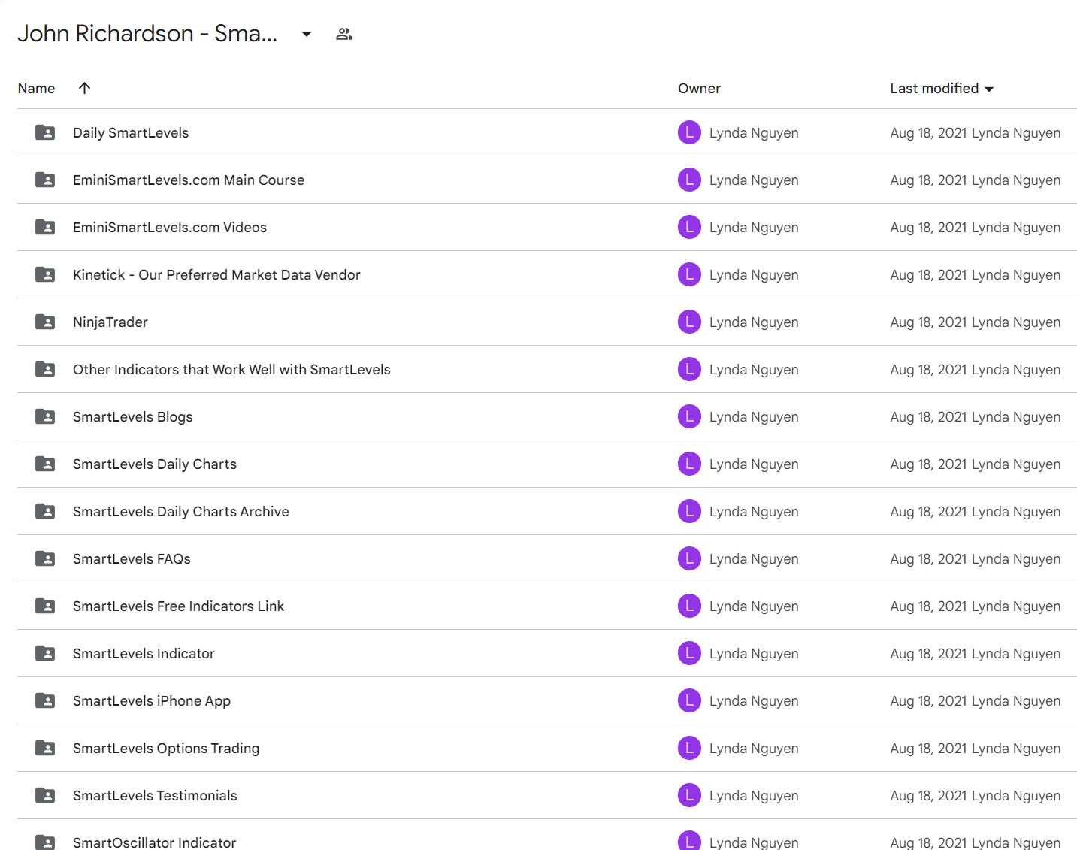Viewport: 1077px width, 850px height.
Task: Select SmartLevels Options Trading name
Action: pyautogui.click(x=166, y=748)
